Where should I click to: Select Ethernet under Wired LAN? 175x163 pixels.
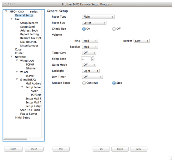click(x=31, y=68)
